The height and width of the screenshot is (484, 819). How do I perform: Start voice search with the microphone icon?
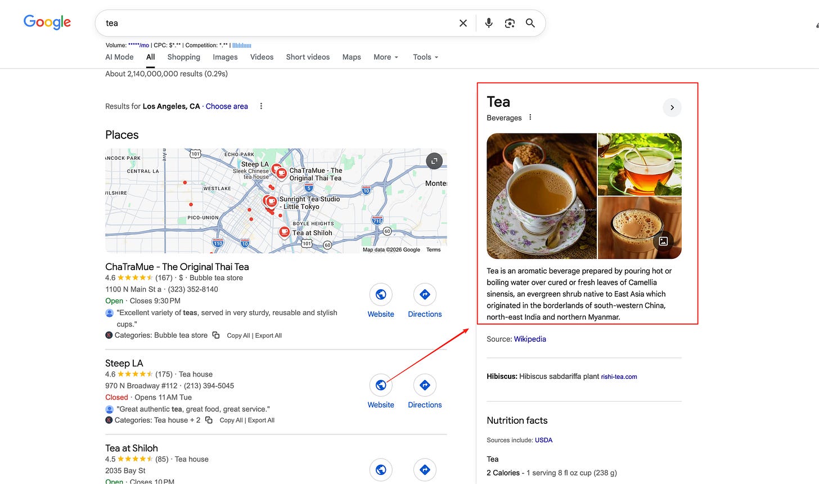pyautogui.click(x=489, y=23)
